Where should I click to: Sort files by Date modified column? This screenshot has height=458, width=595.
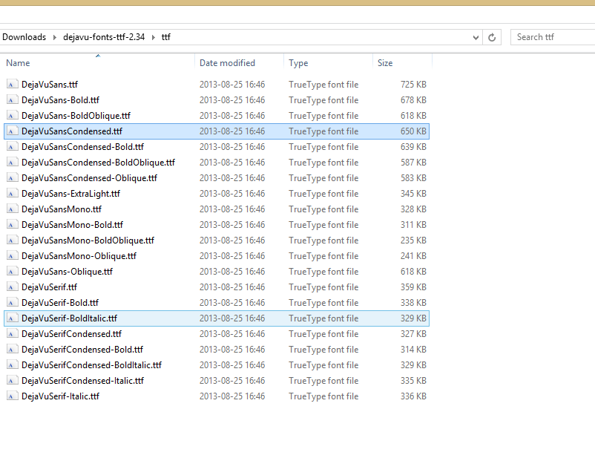click(227, 63)
